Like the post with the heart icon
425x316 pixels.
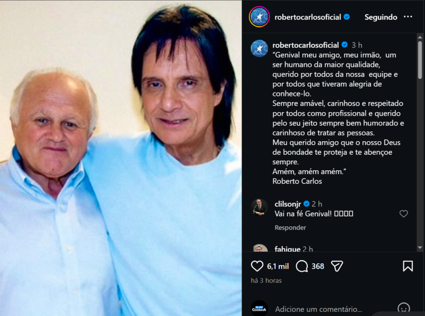[257, 266]
